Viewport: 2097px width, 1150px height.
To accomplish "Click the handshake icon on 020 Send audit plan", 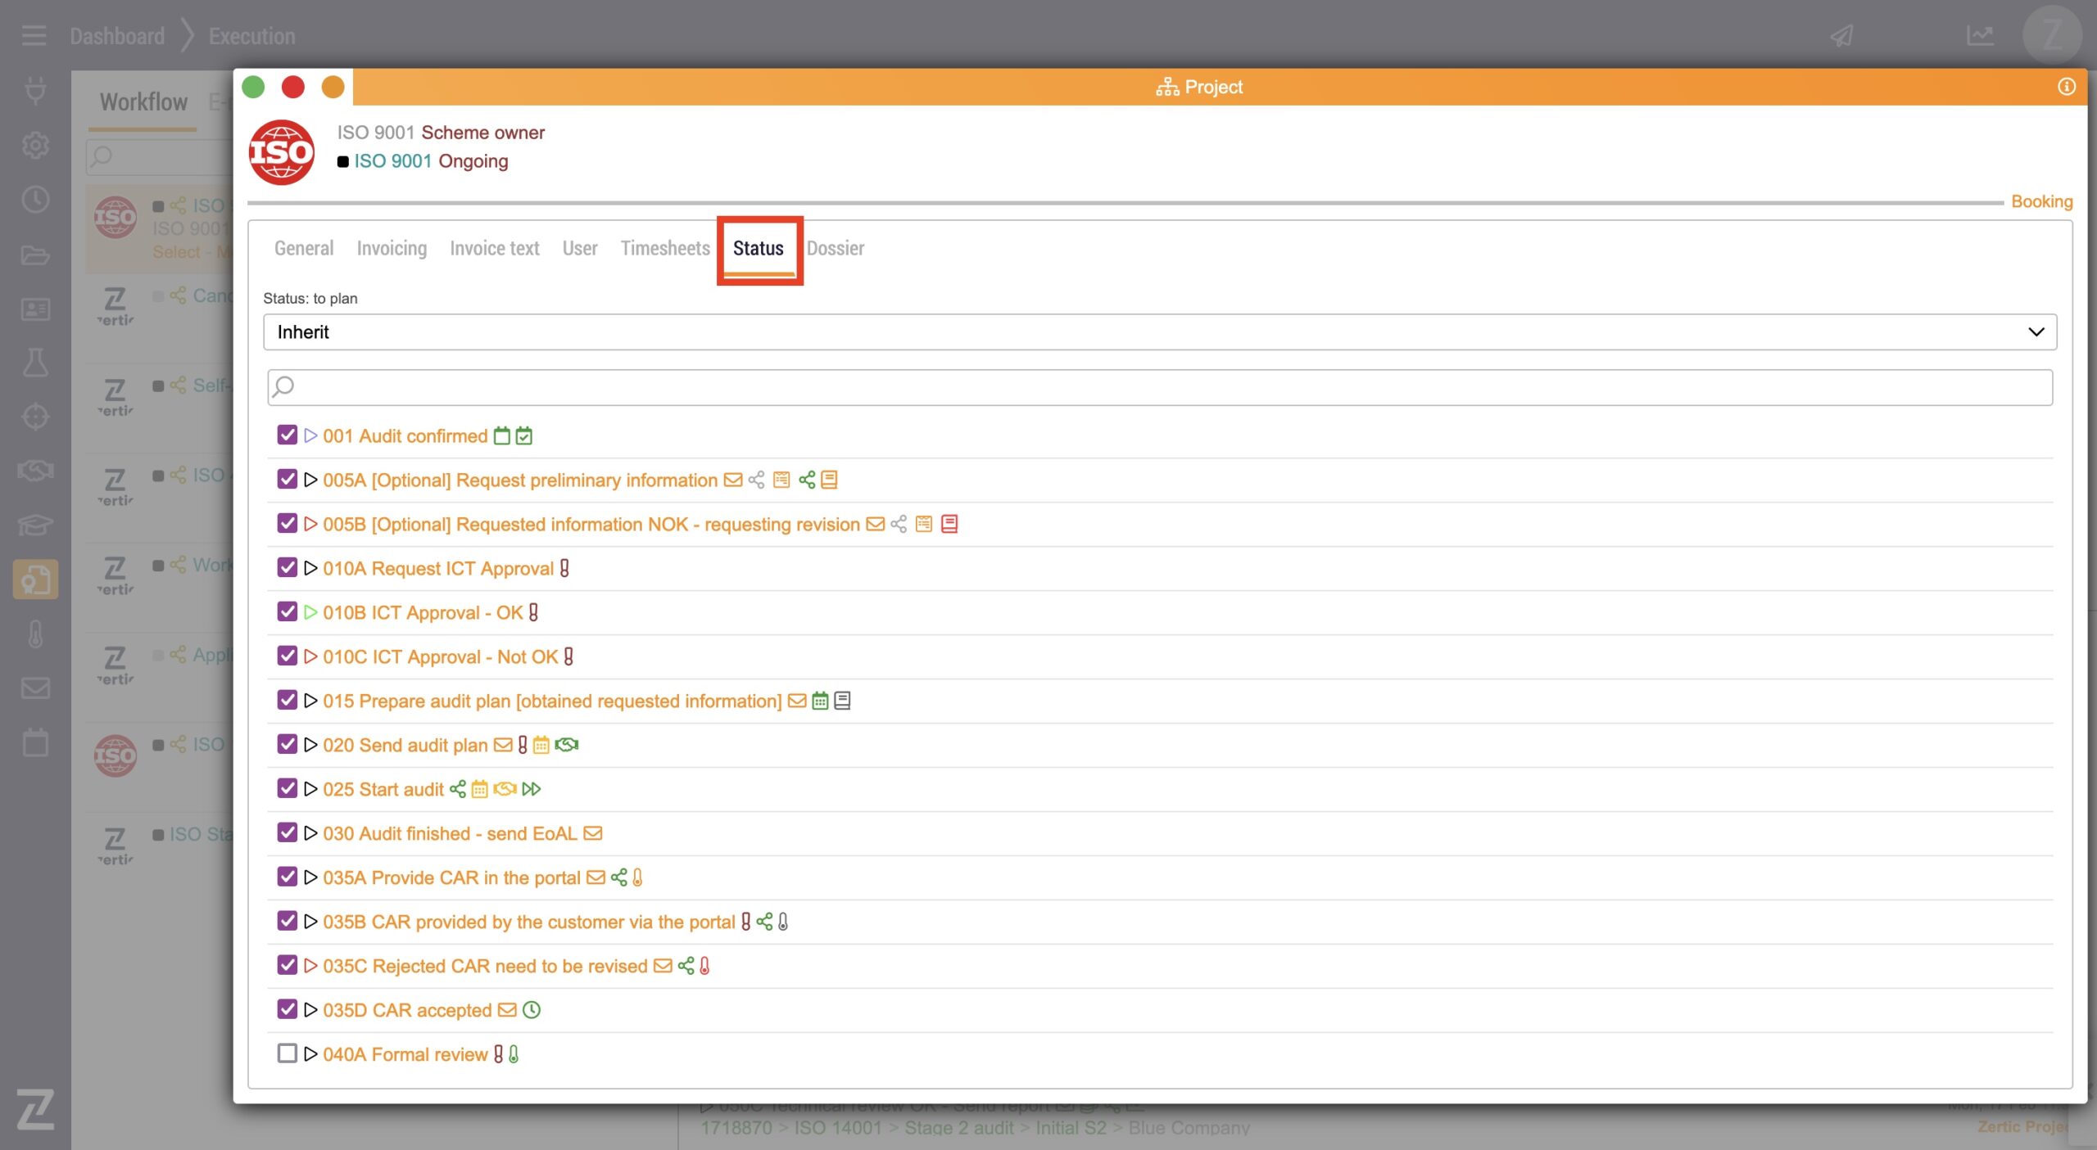I will (567, 745).
